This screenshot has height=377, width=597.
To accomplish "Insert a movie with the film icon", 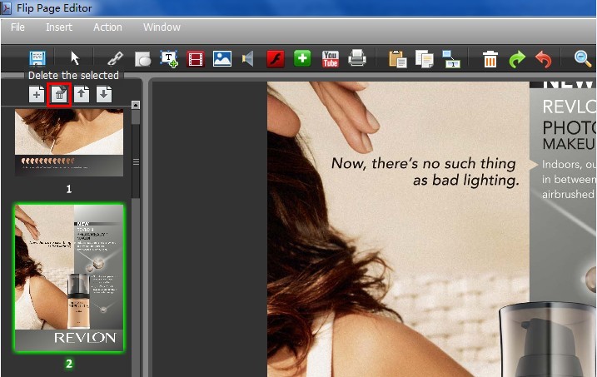I will click(196, 59).
